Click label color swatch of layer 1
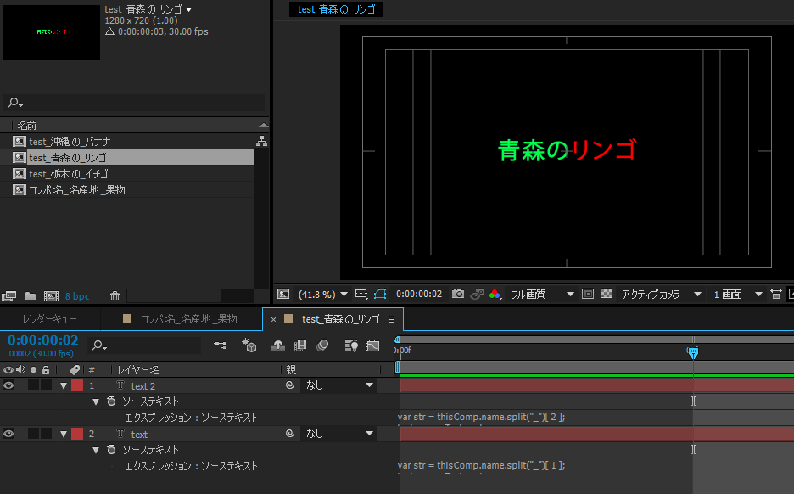 click(x=77, y=385)
